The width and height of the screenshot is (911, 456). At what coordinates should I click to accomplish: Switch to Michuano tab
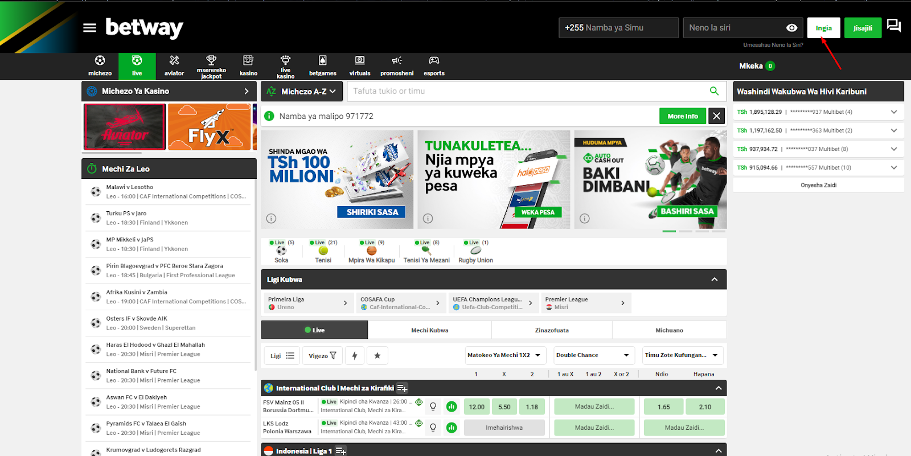(670, 330)
